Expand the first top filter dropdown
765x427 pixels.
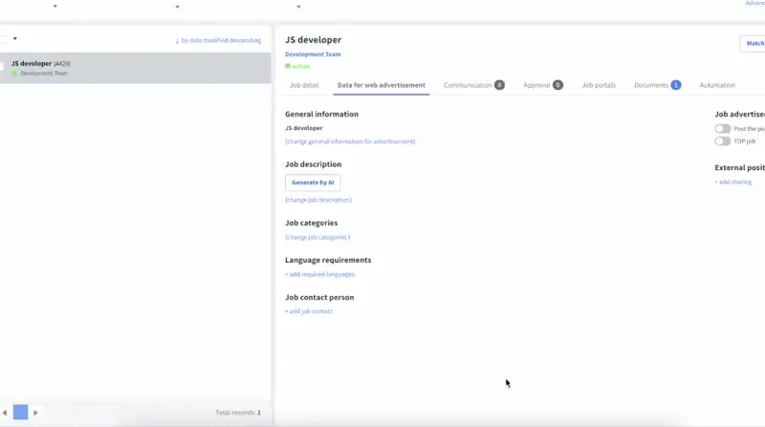(55, 7)
